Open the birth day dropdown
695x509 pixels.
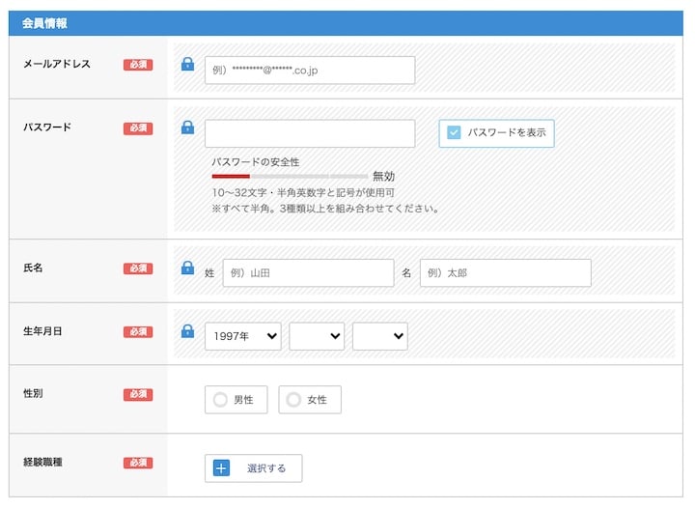tap(379, 336)
